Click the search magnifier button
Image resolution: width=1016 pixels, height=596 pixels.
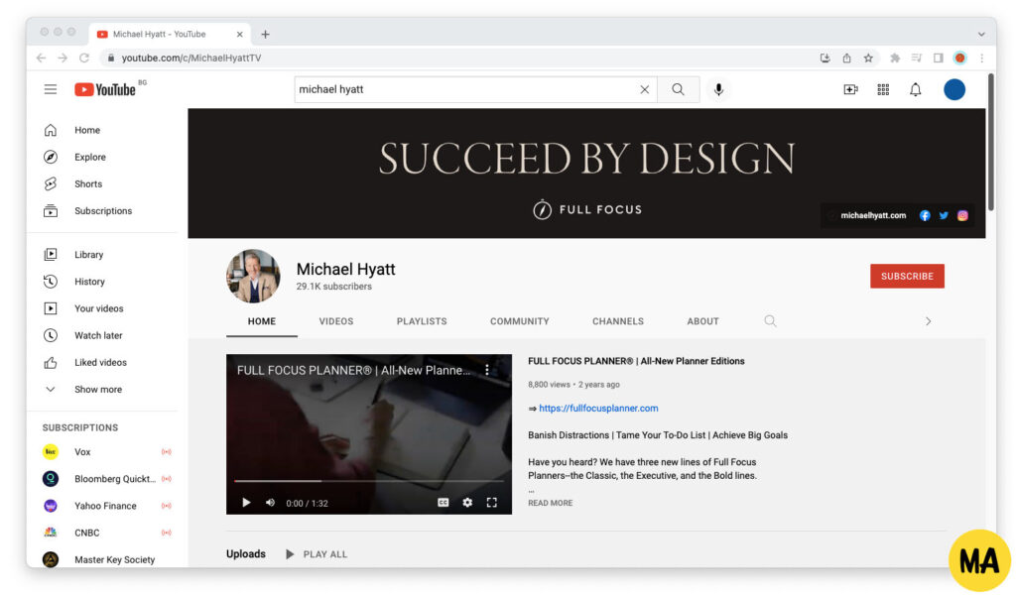point(678,89)
